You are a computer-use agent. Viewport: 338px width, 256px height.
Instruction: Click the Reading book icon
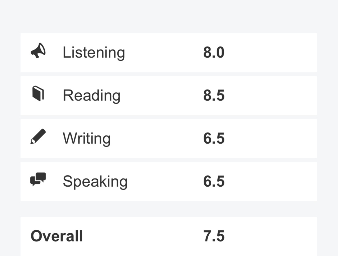pyautogui.click(x=38, y=93)
